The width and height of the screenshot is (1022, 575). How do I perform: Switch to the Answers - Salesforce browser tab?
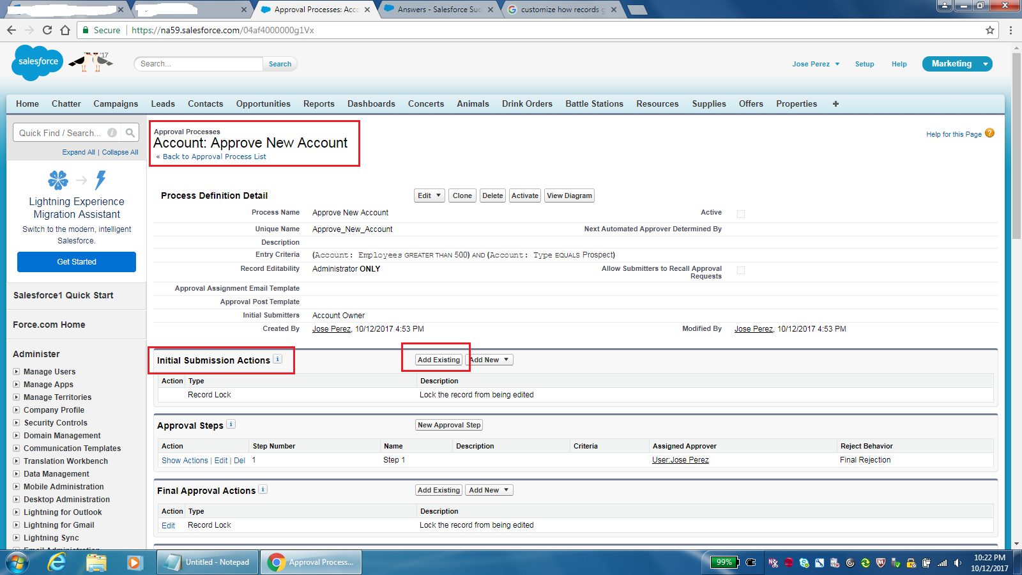pos(439,10)
